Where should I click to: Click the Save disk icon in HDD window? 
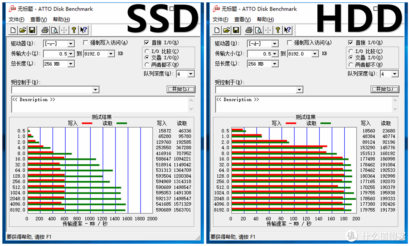tap(236, 30)
